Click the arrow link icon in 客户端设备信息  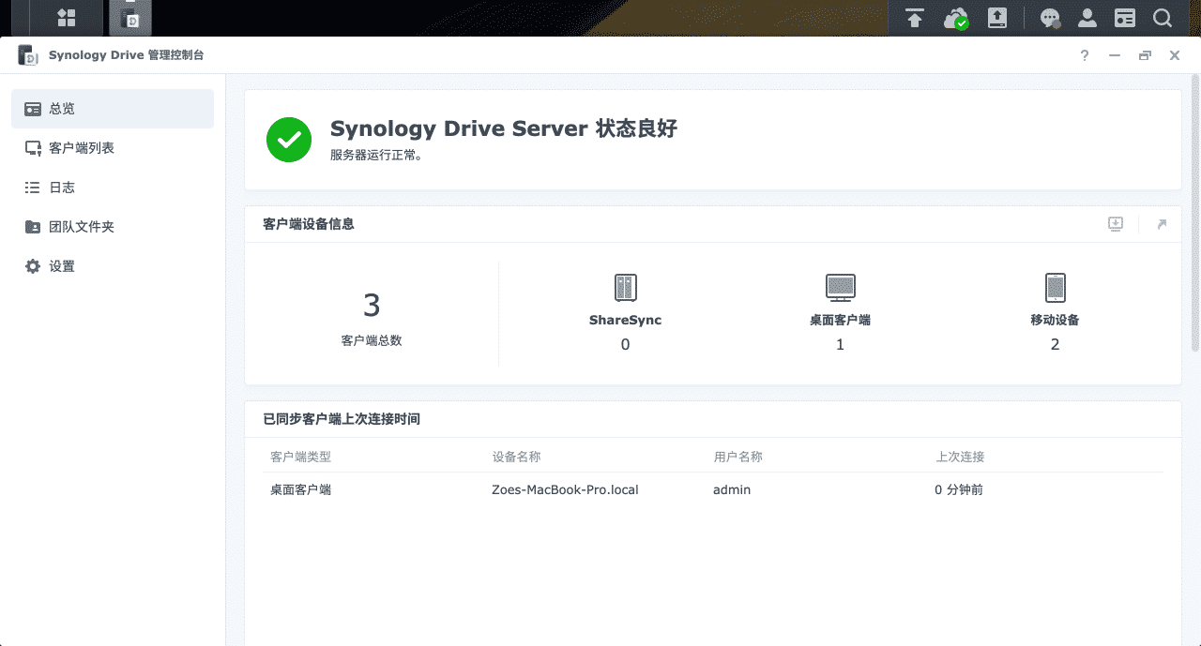coord(1162,224)
